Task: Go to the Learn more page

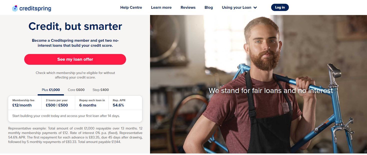Action: point(161,7)
